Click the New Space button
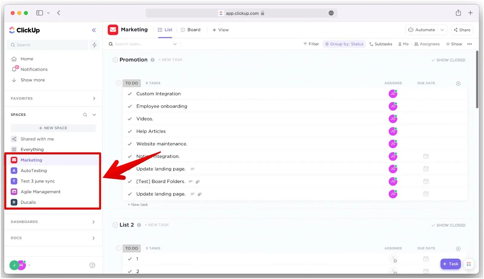This screenshot has width=484, height=279. coord(53,128)
